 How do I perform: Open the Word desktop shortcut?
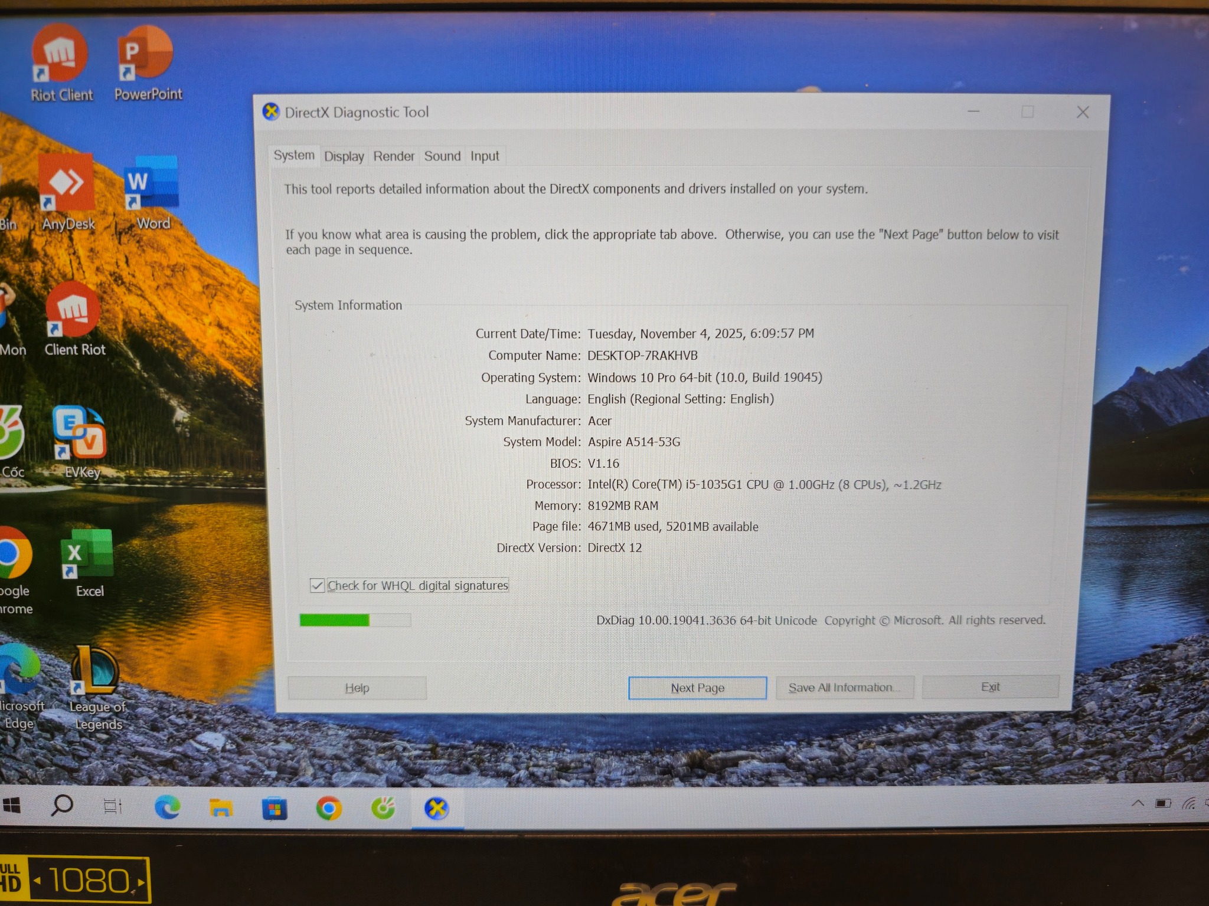click(152, 192)
